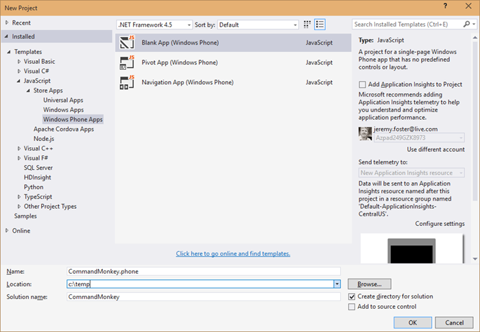The image size is (480, 332).
Task: Uncheck Create directory for solution
Action: click(x=352, y=296)
